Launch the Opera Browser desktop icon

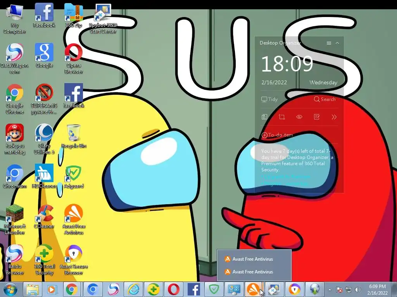(73, 59)
